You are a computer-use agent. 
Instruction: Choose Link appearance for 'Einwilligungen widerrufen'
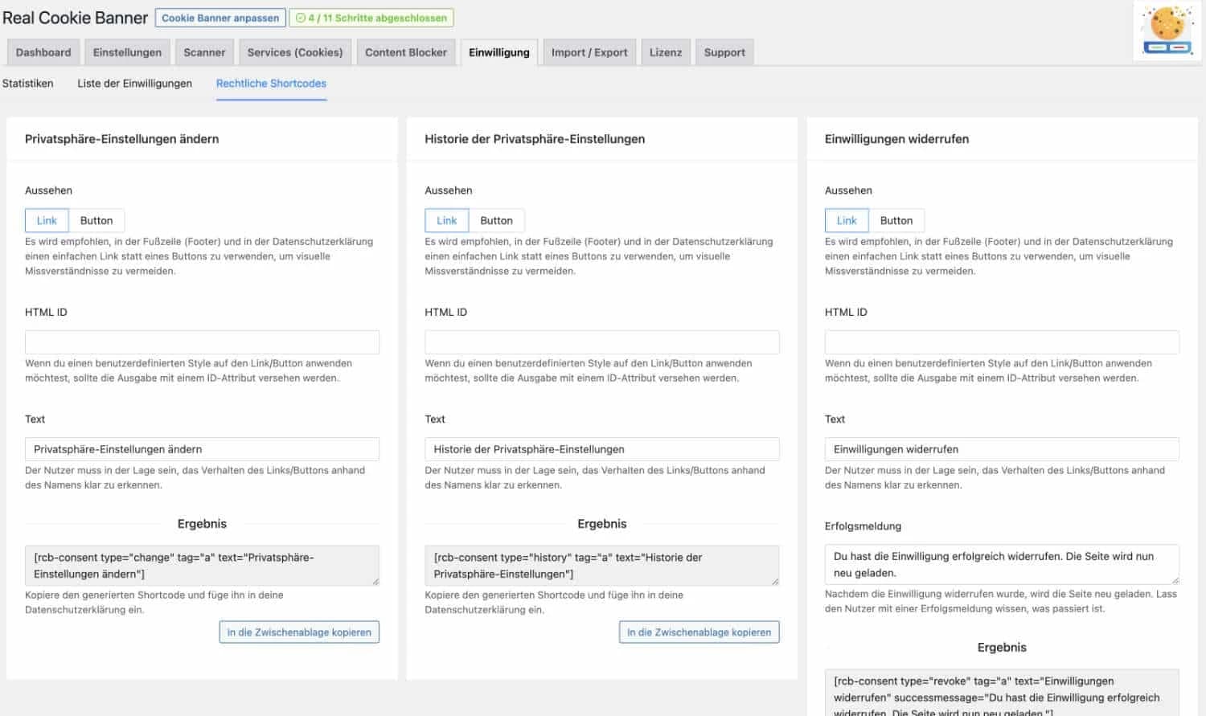tap(847, 220)
